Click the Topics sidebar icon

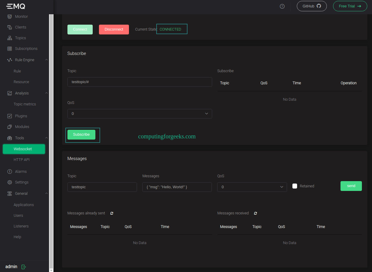(x=10, y=38)
